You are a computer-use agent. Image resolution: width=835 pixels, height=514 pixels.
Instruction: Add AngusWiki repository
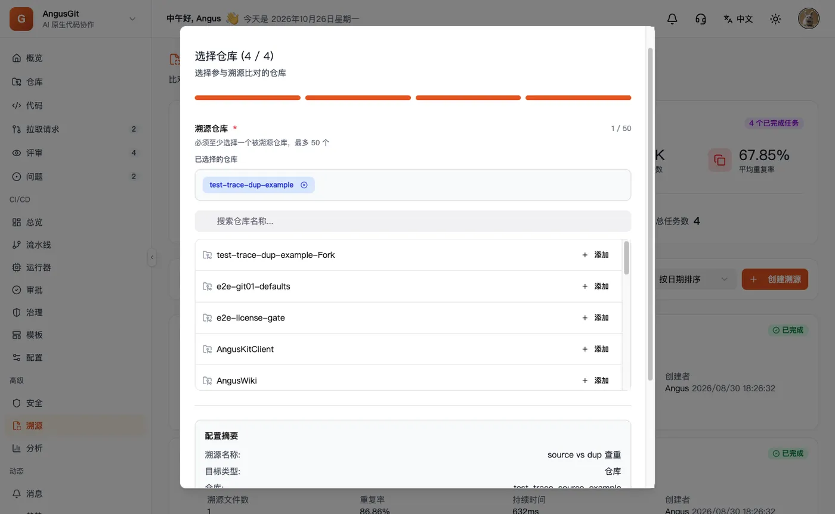click(595, 381)
